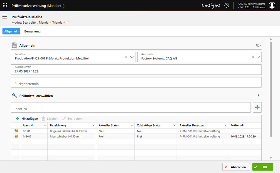Image resolution: width=280 pixels, height=173 pixels.
Task: Click the Hinzufügen button
Action: tap(27, 119)
